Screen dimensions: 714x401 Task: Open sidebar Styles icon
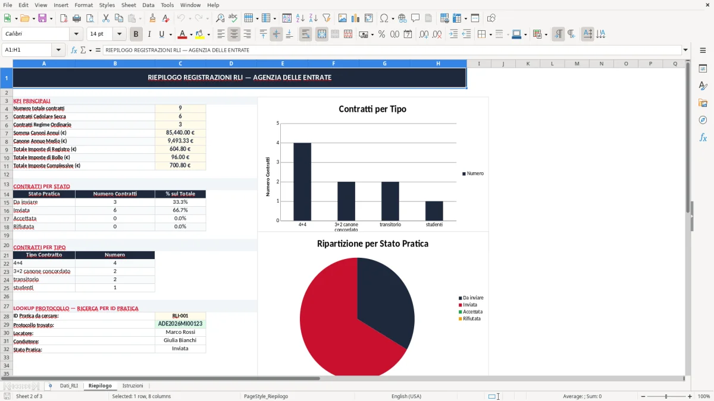tap(703, 86)
